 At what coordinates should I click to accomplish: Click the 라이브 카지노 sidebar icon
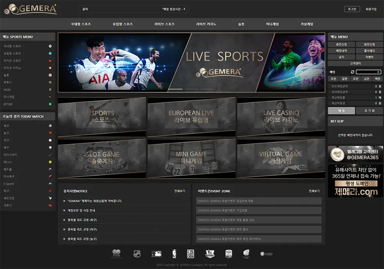[50, 68]
